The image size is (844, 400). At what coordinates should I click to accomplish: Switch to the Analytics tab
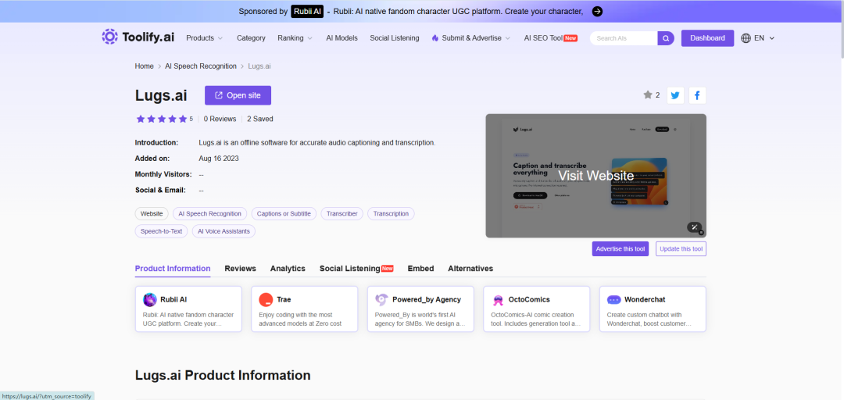288,269
